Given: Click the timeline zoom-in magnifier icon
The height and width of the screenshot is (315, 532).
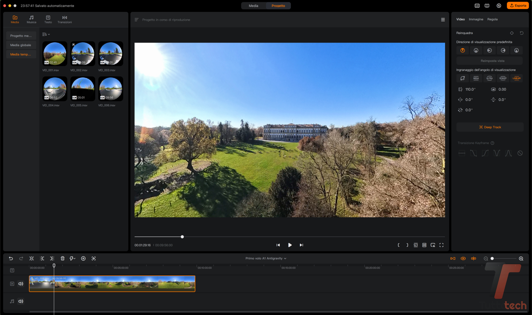Looking at the screenshot, I should pos(521,259).
